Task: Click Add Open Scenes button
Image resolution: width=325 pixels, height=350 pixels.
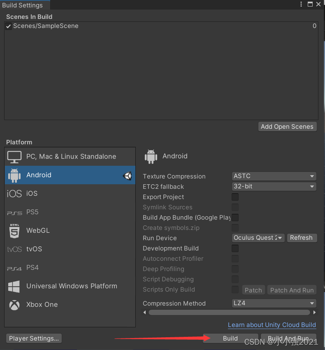Action: tap(287, 127)
